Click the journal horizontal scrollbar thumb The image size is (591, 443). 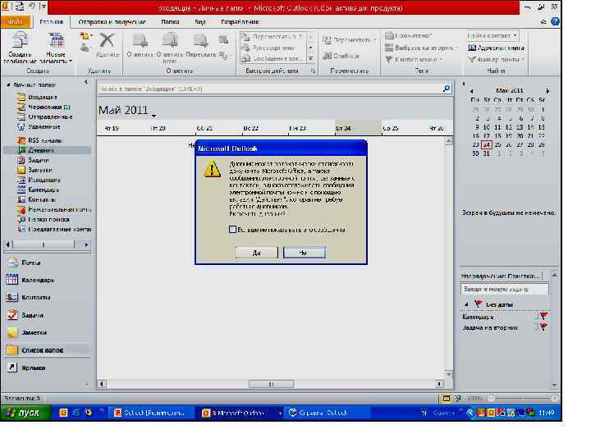pyautogui.click(x=271, y=384)
